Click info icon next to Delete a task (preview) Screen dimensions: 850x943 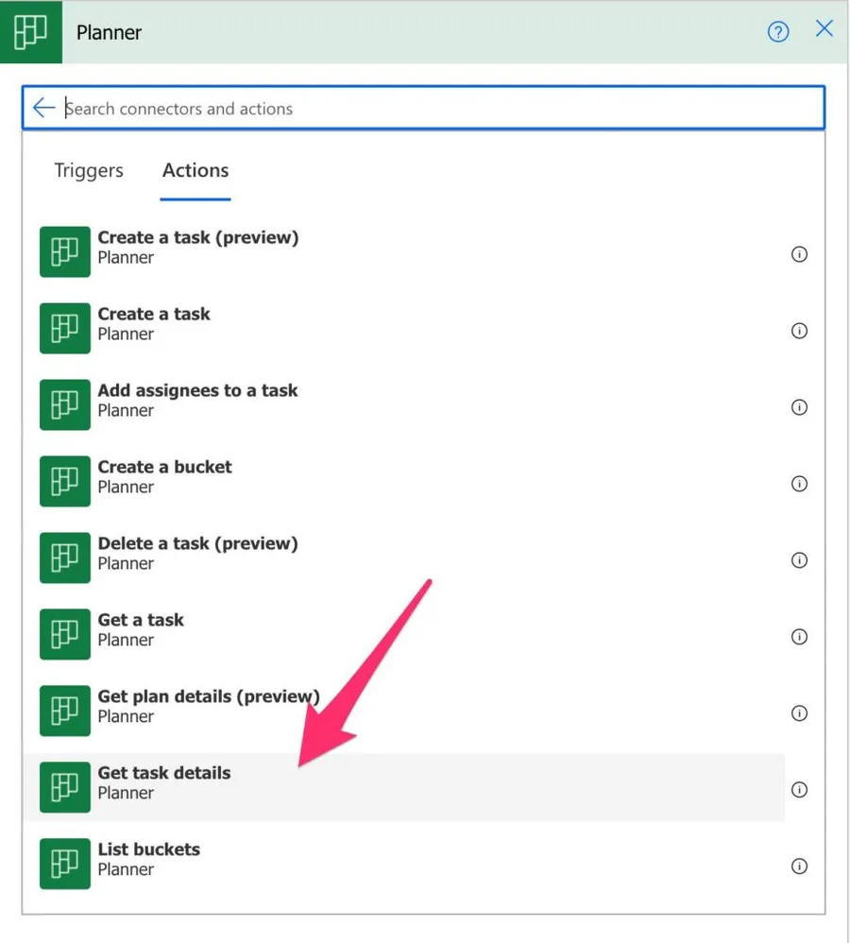tap(799, 560)
